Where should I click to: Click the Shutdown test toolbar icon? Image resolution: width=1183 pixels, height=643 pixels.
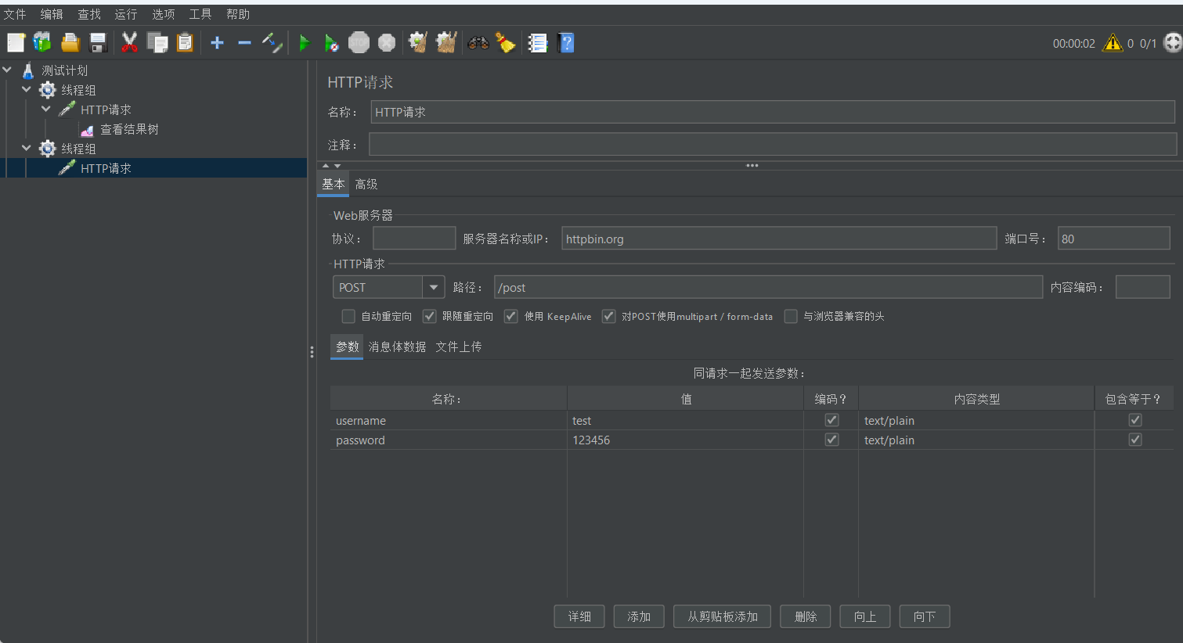[x=387, y=42]
